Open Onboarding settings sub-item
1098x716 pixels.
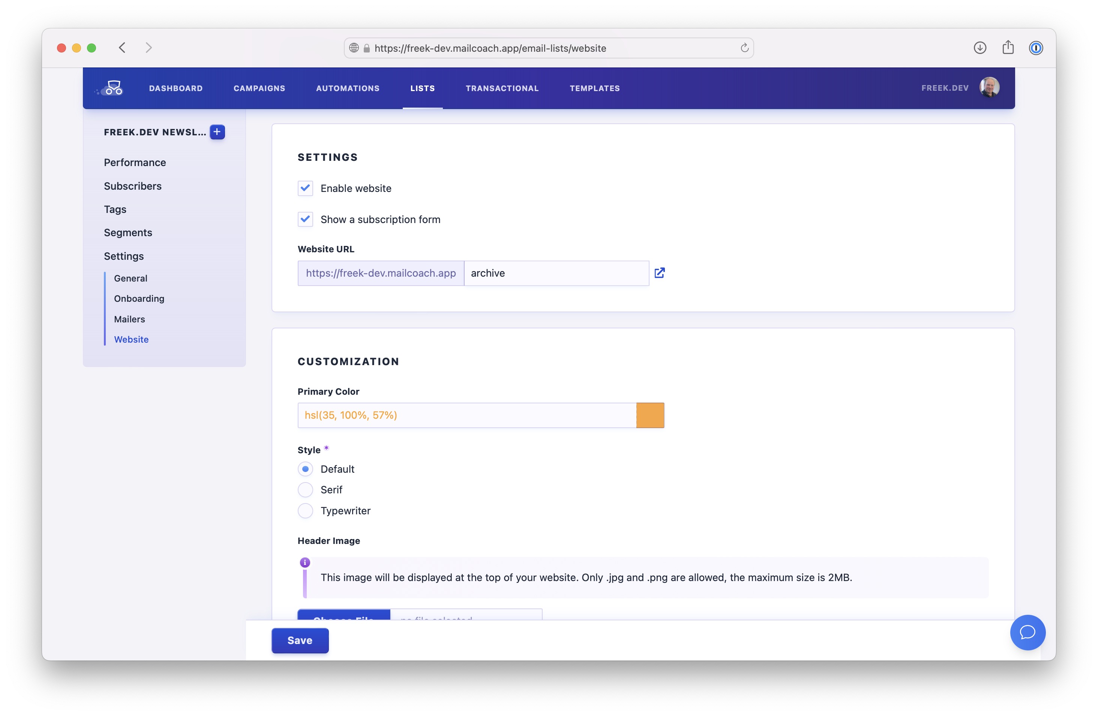[x=139, y=298]
